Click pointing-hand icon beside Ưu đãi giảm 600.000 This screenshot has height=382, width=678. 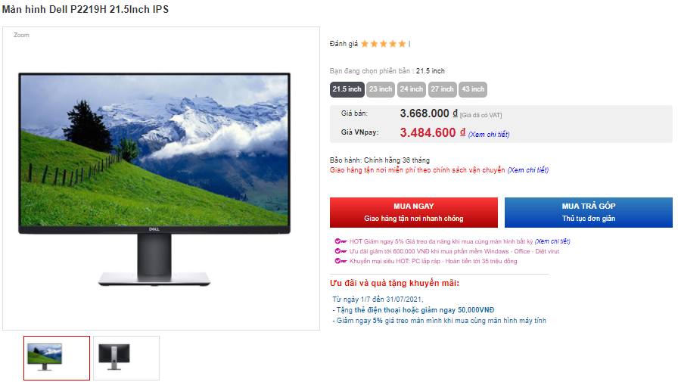[341, 251]
